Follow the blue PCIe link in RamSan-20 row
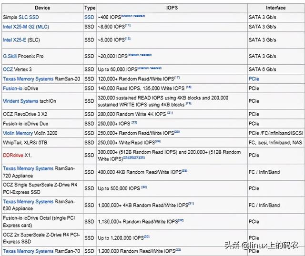Image resolution: width=305 pixels, height=256 pixels. [x=254, y=79]
